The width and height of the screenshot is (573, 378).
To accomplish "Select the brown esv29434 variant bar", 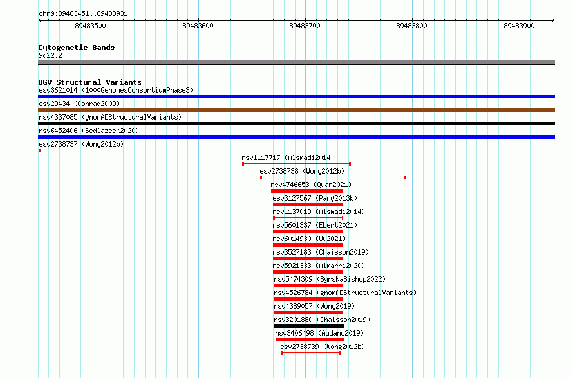I will tap(296, 110).
